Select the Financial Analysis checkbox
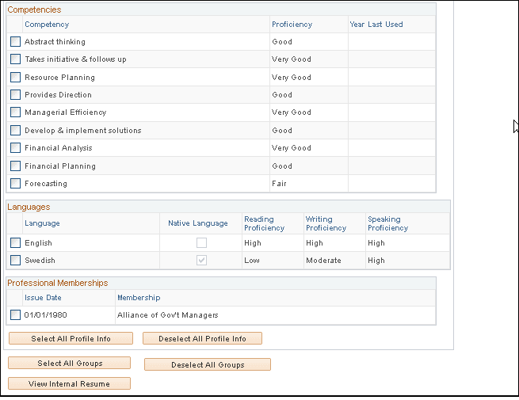Viewport: 519px width, 400px height. coord(16,148)
